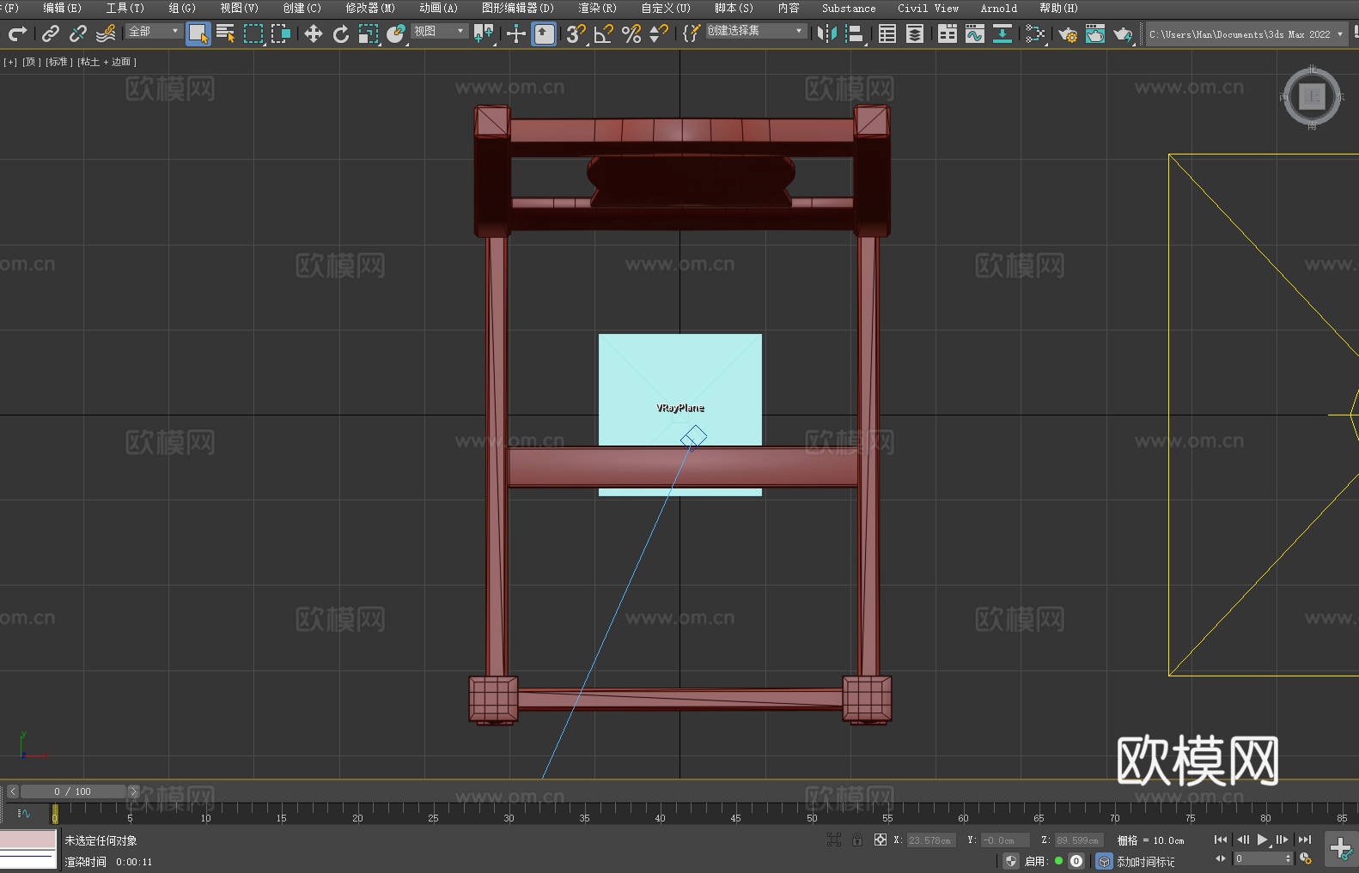Click the Select and Place tool
Viewport: 1359px width, 873px height.
click(x=396, y=33)
